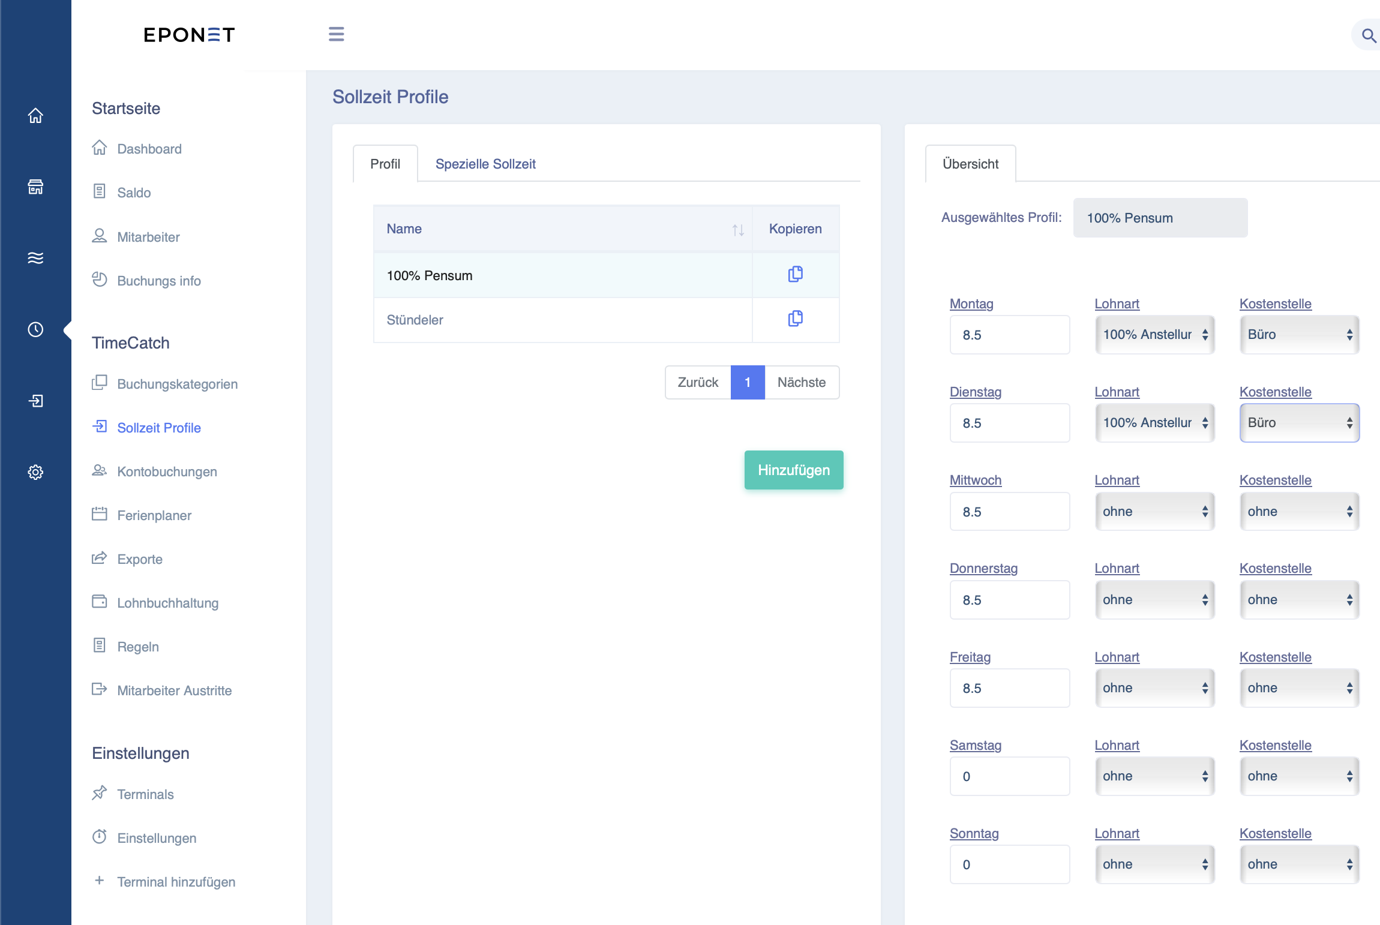Open Sonntag Kostenstelle dropdown
Screen dimensions: 1380x925
[1300, 864]
